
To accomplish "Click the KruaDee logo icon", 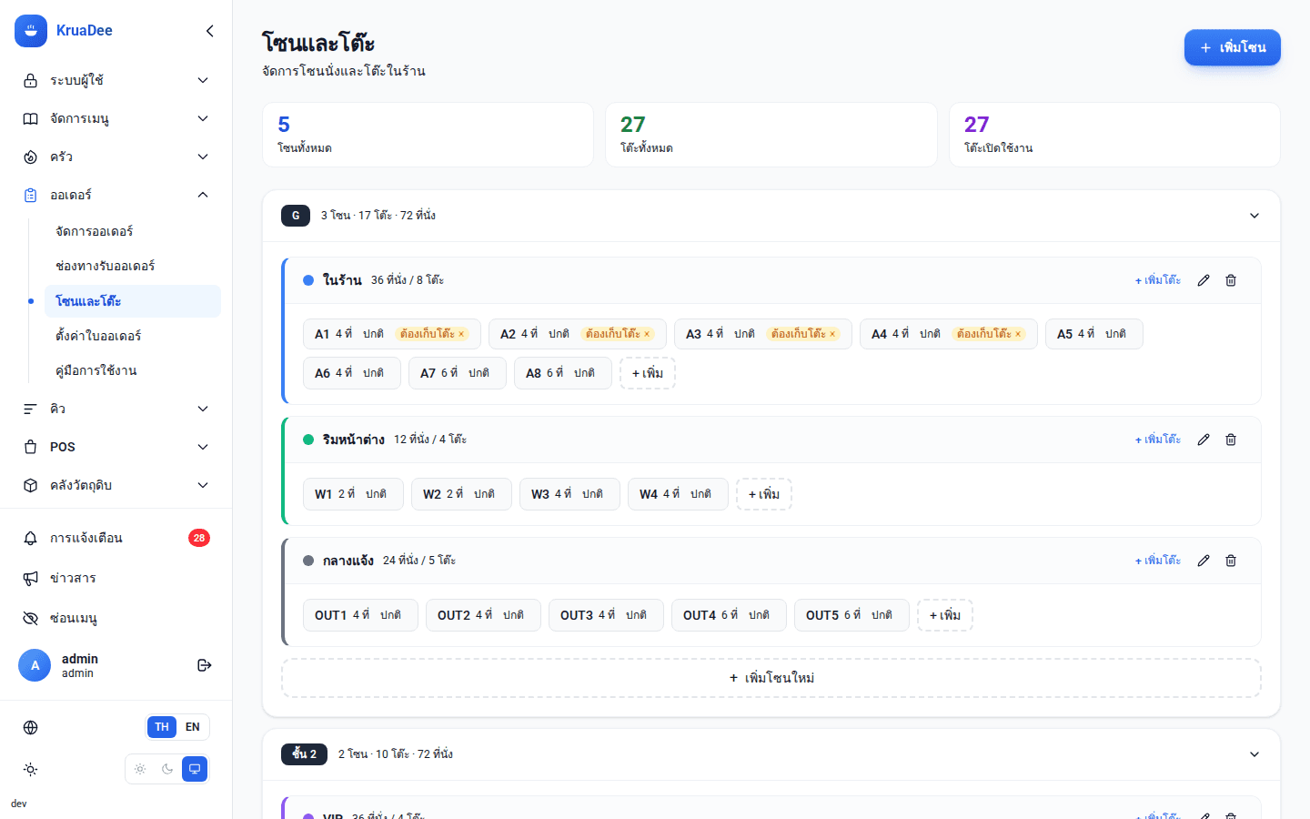I will pos(31,31).
